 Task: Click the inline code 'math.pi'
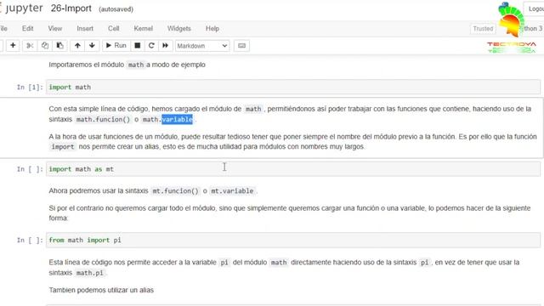point(89,273)
